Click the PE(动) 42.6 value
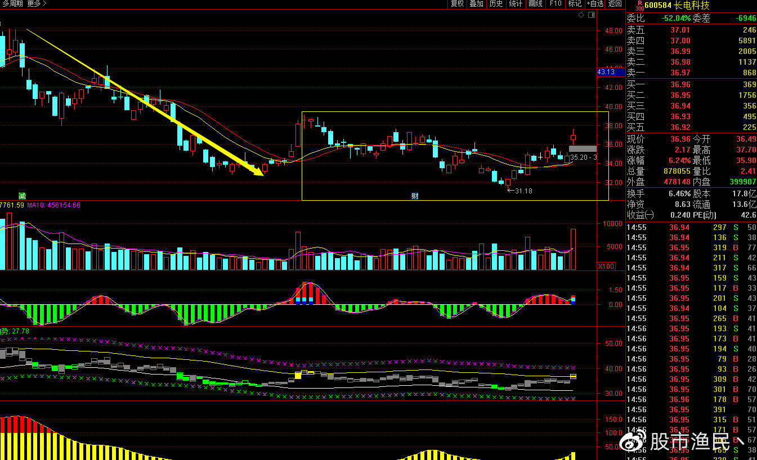 tap(749, 215)
